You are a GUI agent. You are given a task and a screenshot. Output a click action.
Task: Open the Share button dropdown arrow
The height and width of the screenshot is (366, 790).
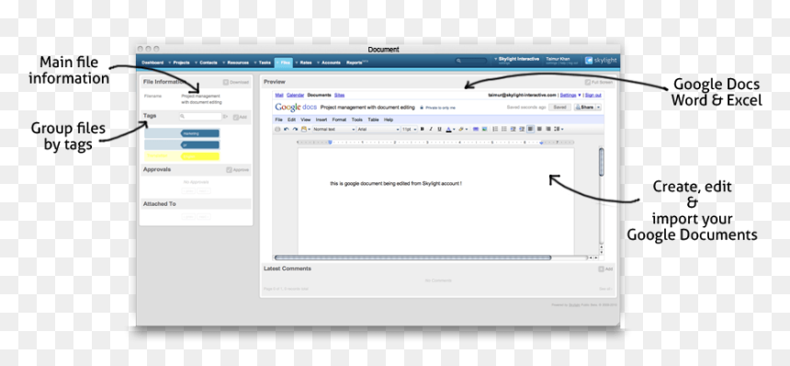click(598, 108)
